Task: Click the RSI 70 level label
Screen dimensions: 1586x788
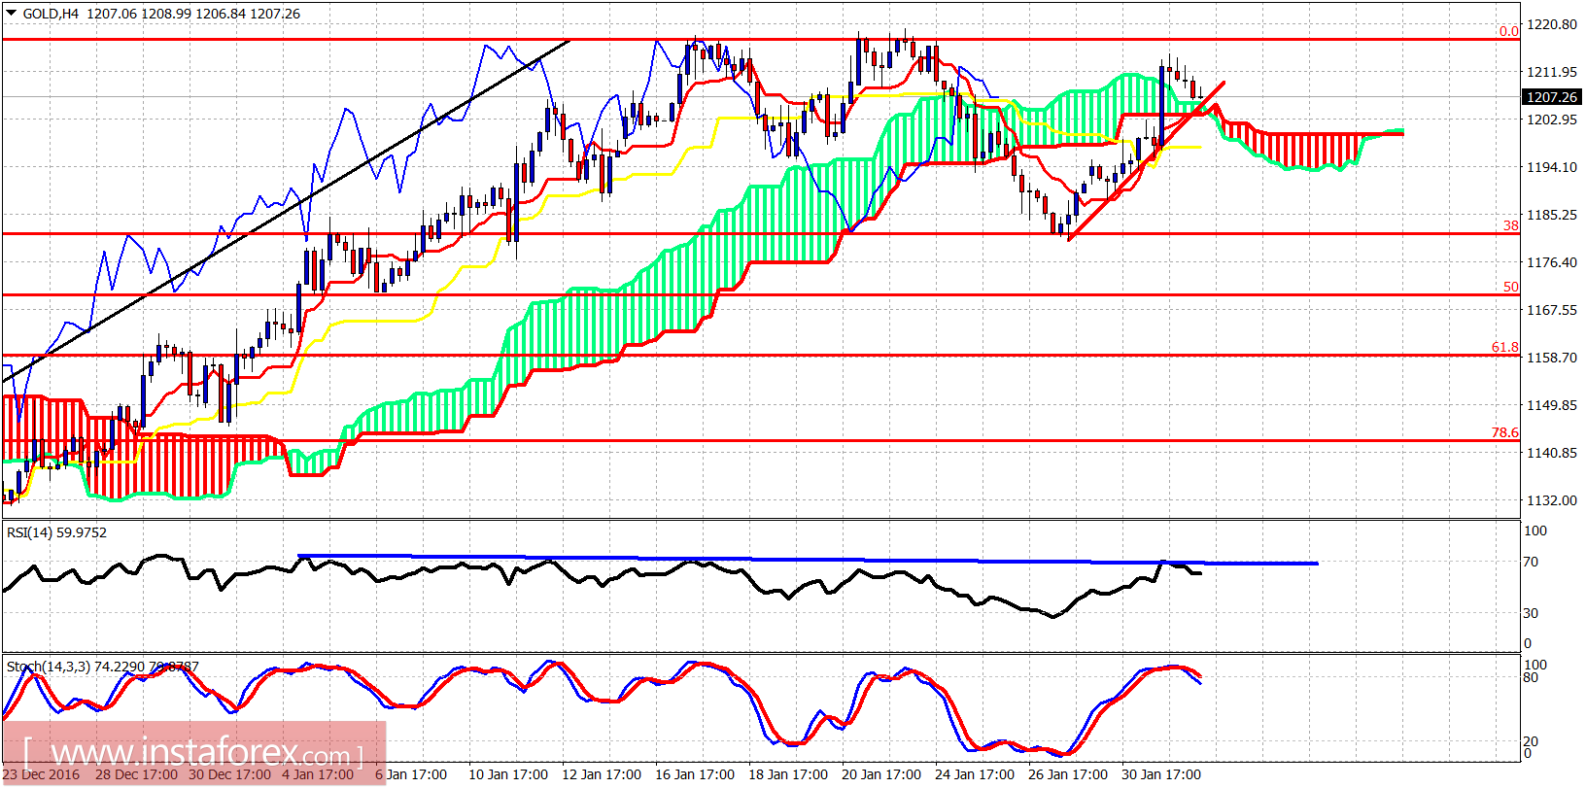Action: tap(1531, 562)
